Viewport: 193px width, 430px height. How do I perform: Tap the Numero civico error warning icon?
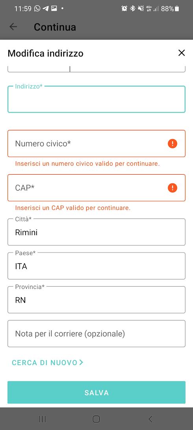[173, 143]
